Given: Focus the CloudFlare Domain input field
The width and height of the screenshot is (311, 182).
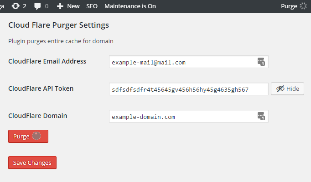Looking at the screenshot, I should coord(182,117).
